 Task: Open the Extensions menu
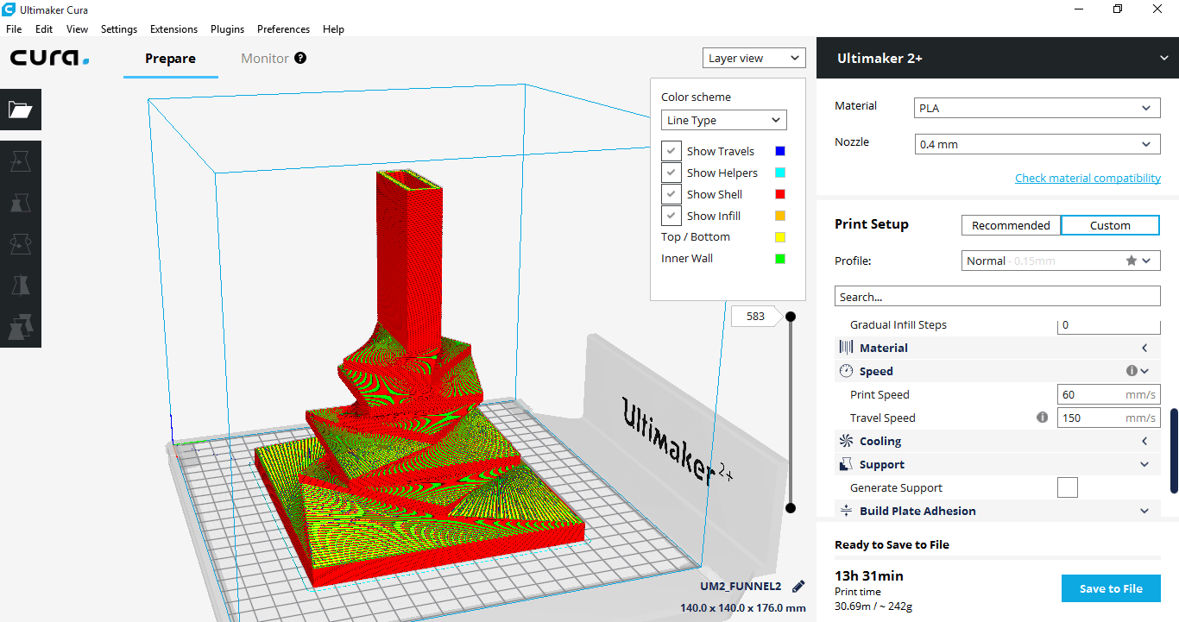pyautogui.click(x=173, y=28)
